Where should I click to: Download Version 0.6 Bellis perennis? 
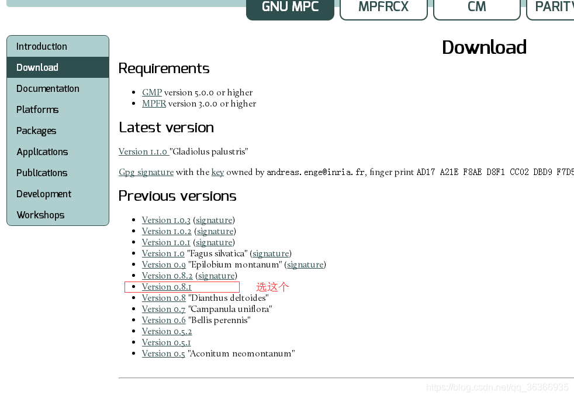[164, 320]
